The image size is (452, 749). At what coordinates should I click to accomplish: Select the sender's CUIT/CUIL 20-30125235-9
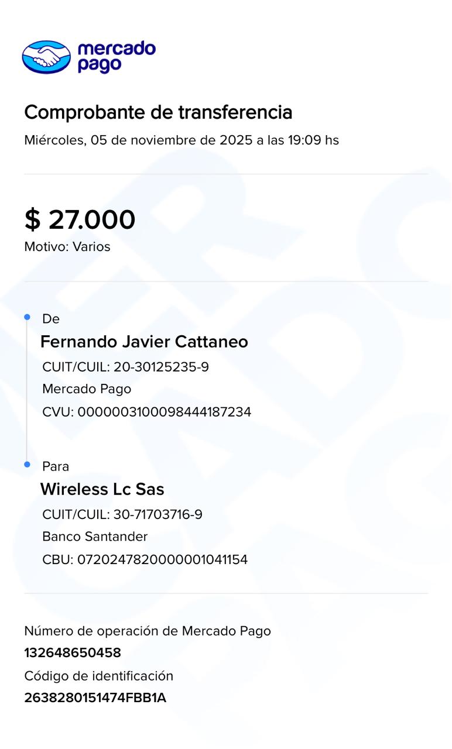coord(161,367)
